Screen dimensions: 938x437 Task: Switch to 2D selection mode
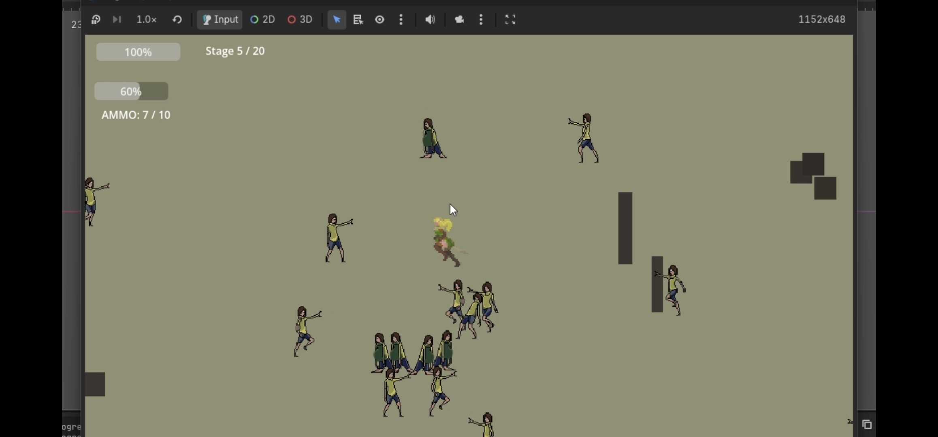tap(262, 19)
